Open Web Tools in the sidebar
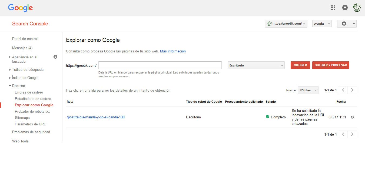This screenshot has height=170, width=365. [20, 141]
